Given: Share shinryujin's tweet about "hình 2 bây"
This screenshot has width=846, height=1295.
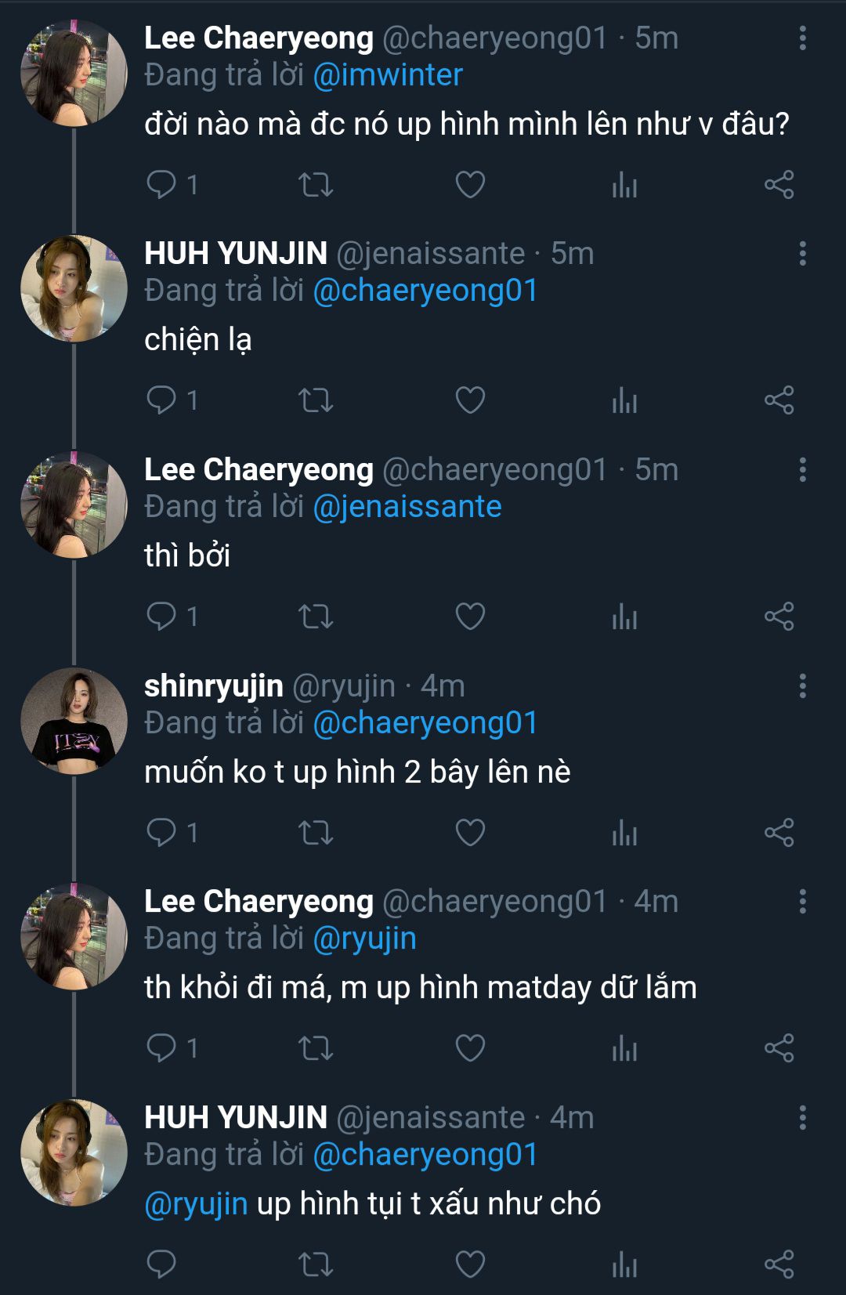Looking at the screenshot, I should 779,833.
